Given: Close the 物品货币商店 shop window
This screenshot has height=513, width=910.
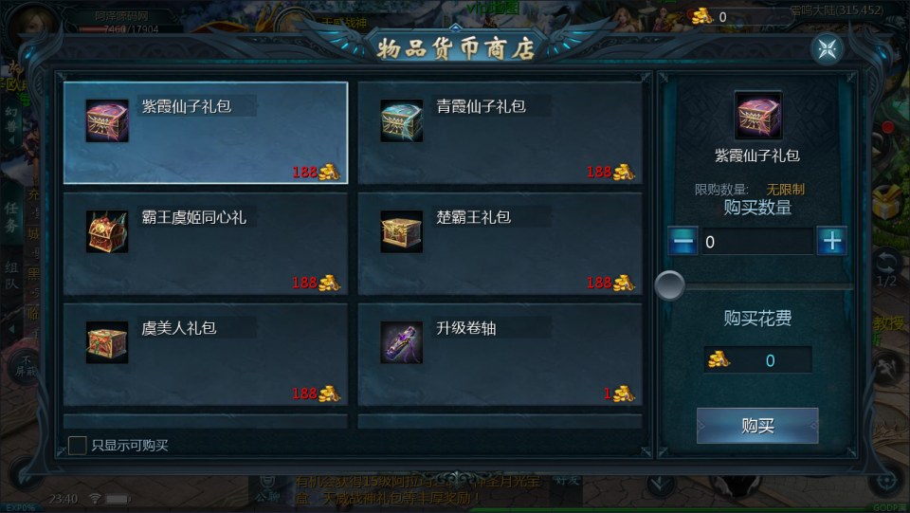Looking at the screenshot, I should tap(827, 49).
